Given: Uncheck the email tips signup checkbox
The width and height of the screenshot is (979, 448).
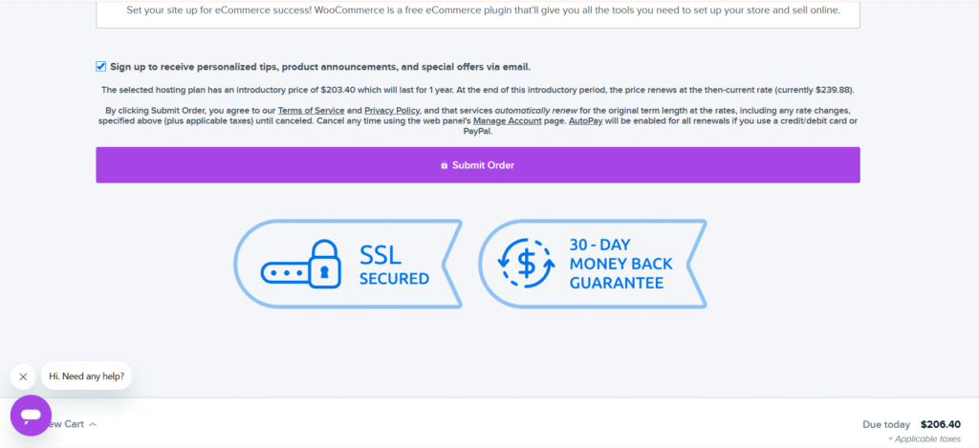Looking at the screenshot, I should (101, 66).
